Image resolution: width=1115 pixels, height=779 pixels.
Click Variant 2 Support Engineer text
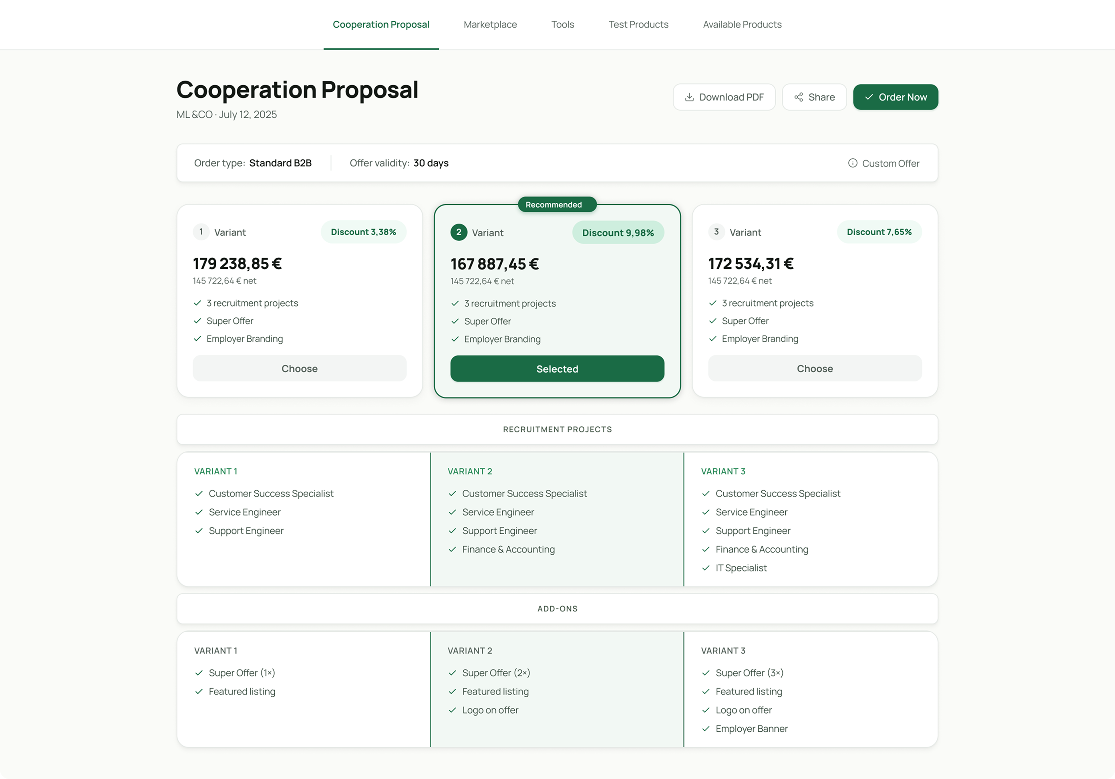(499, 531)
